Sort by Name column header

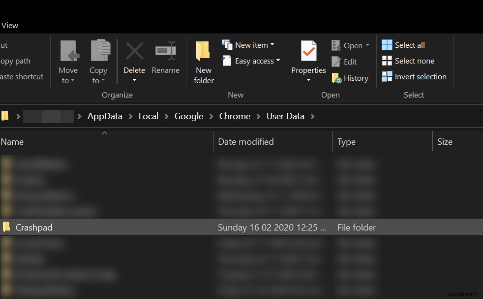[x=106, y=142]
